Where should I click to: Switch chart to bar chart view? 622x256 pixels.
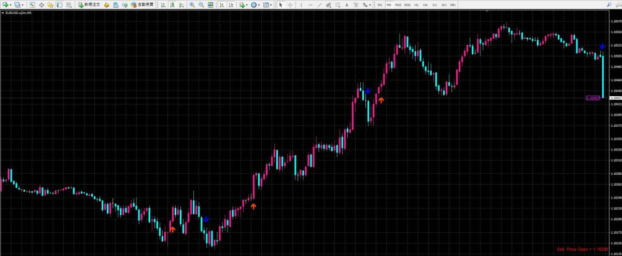(x=163, y=5)
